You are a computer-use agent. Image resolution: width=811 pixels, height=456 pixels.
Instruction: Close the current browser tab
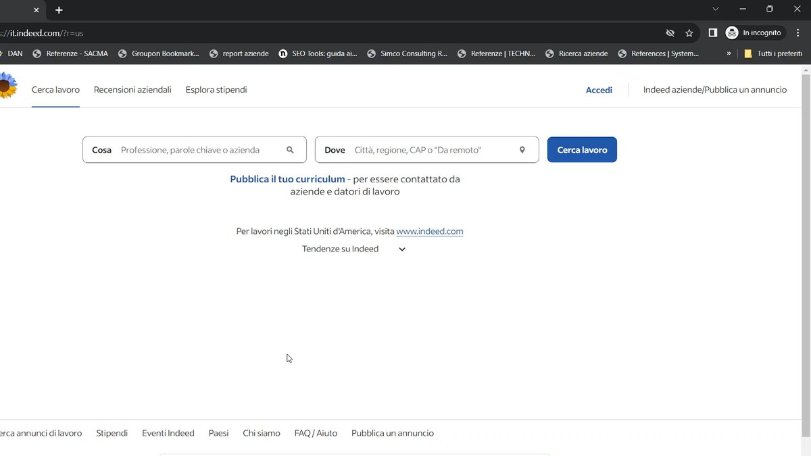[36, 10]
